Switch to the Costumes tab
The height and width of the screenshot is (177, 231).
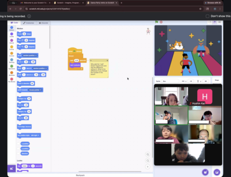29,23
